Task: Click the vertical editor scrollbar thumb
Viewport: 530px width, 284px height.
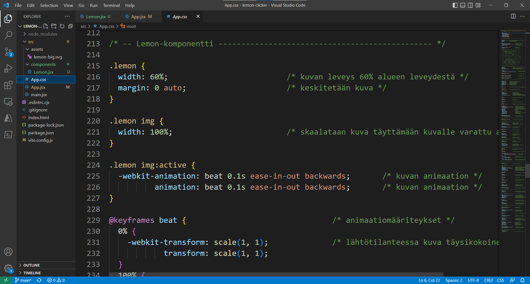Action: coord(528,171)
